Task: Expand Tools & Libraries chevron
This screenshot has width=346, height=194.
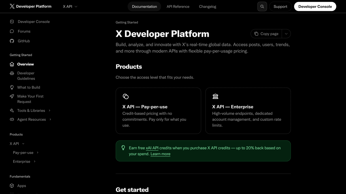Action: click(50, 111)
